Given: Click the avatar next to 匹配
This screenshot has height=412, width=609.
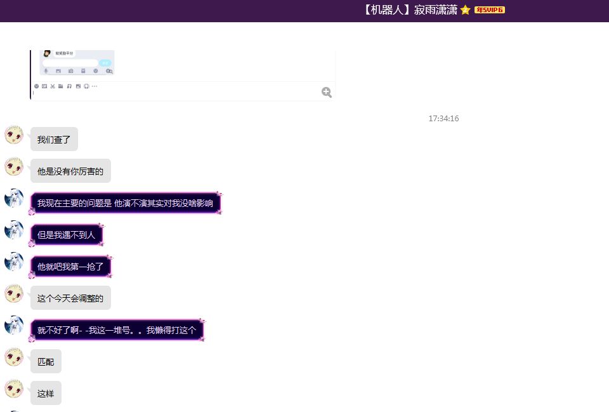Looking at the screenshot, I should 13,357.
